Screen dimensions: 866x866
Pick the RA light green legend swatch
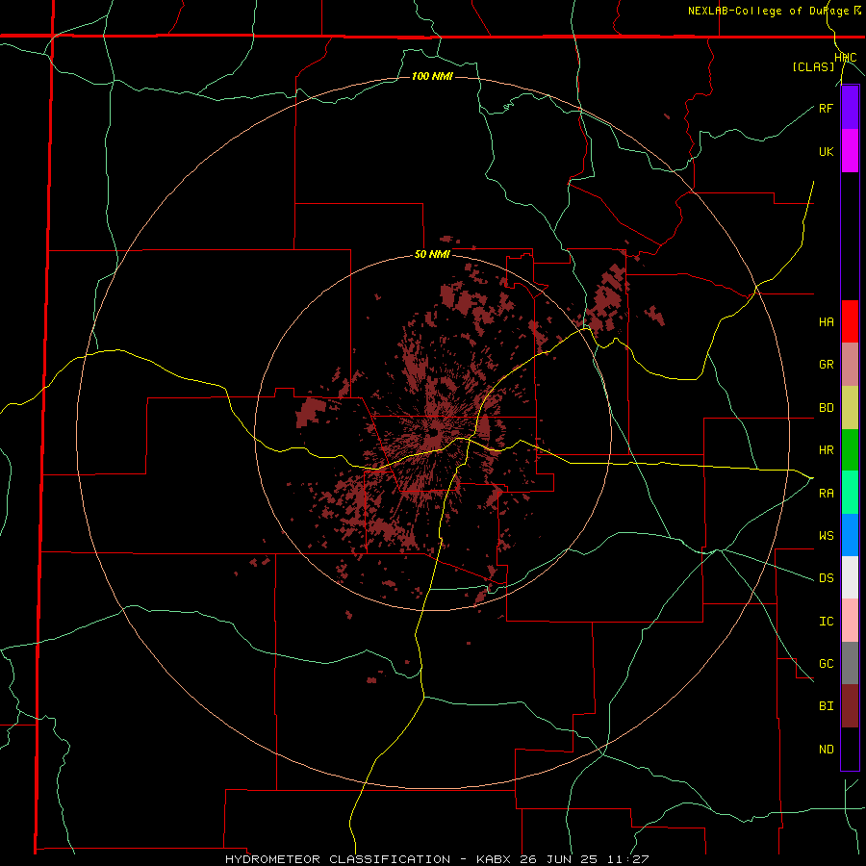pos(850,493)
